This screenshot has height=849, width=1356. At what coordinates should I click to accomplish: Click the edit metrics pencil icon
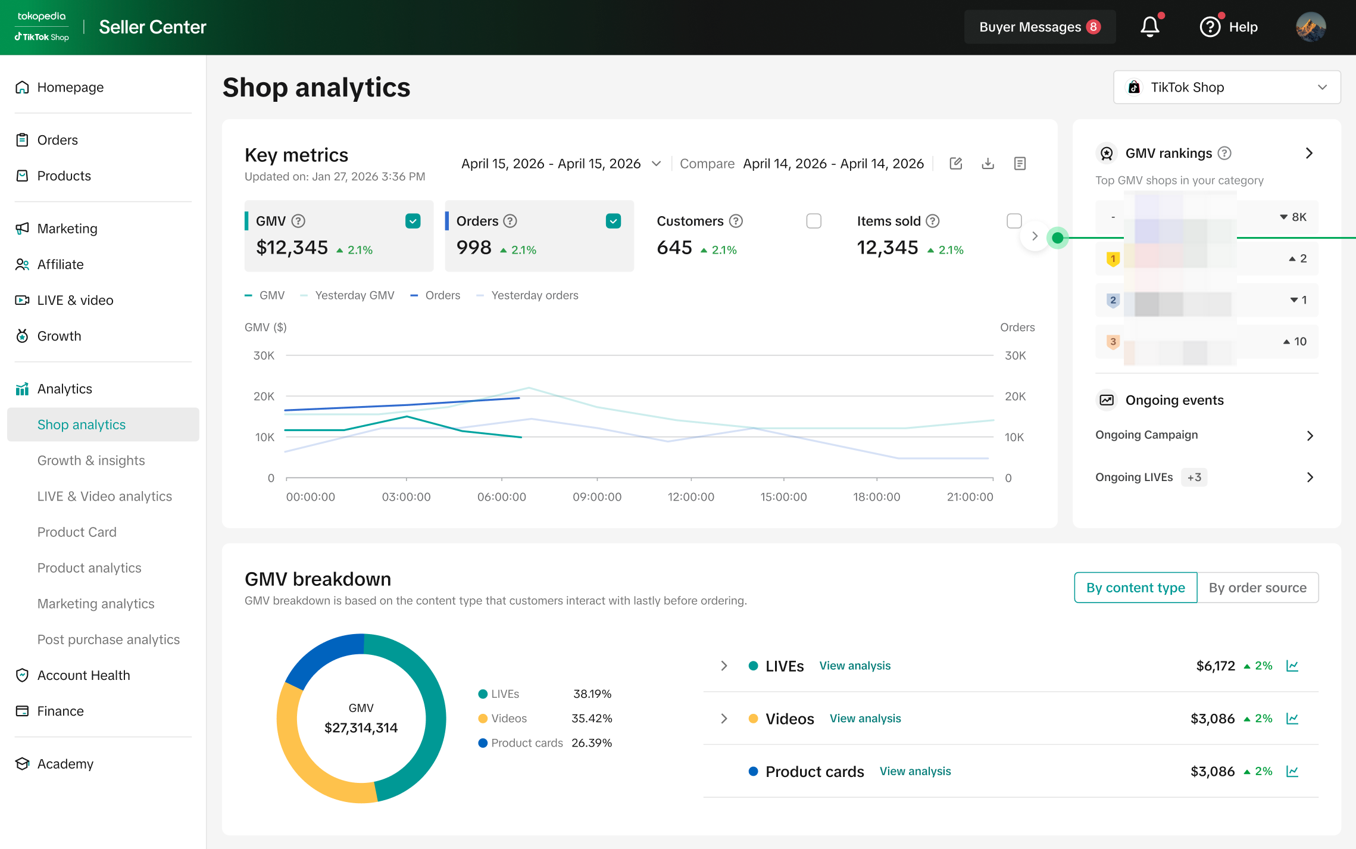pos(956,164)
